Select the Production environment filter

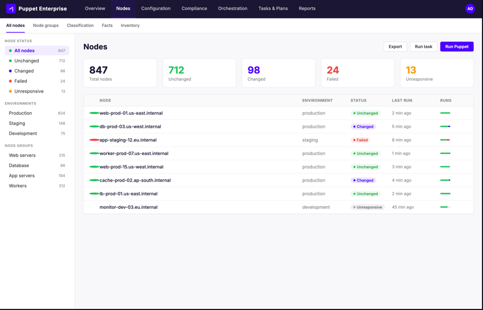click(20, 113)
